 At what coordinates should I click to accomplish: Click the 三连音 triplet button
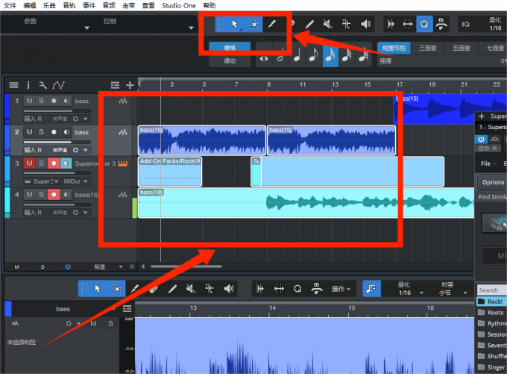[427, 47]
